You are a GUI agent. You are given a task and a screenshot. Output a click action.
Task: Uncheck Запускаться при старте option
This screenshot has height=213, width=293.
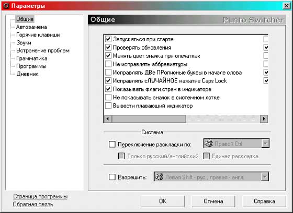108,39
